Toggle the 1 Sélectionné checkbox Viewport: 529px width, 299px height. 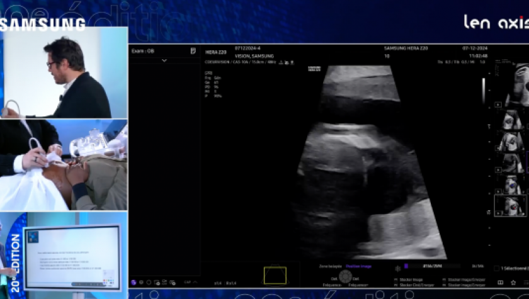497,268
